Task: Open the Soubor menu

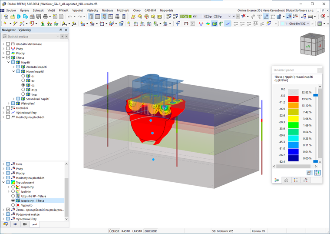Action: [11, 10]
